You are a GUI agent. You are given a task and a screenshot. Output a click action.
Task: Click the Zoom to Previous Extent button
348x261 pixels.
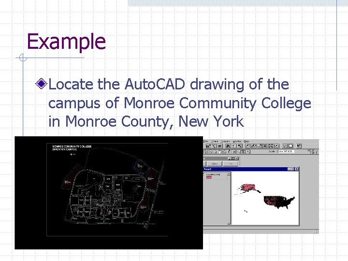coord(276,146)
